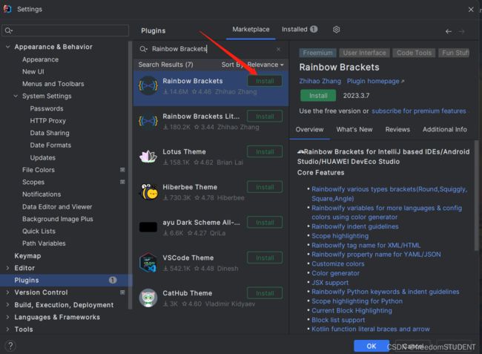482x354 pixels.
Task: Confirm settings with the OK button
Action: (x=372, y=347)
